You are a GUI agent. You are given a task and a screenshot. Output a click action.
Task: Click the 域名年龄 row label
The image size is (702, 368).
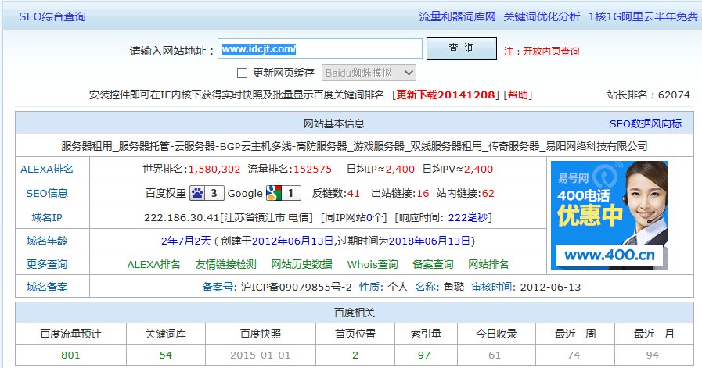tap(47, 241)
